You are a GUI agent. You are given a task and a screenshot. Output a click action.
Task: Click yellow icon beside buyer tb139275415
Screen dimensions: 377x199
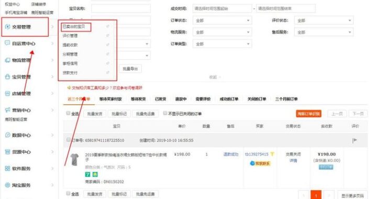(x=272, y=154)
